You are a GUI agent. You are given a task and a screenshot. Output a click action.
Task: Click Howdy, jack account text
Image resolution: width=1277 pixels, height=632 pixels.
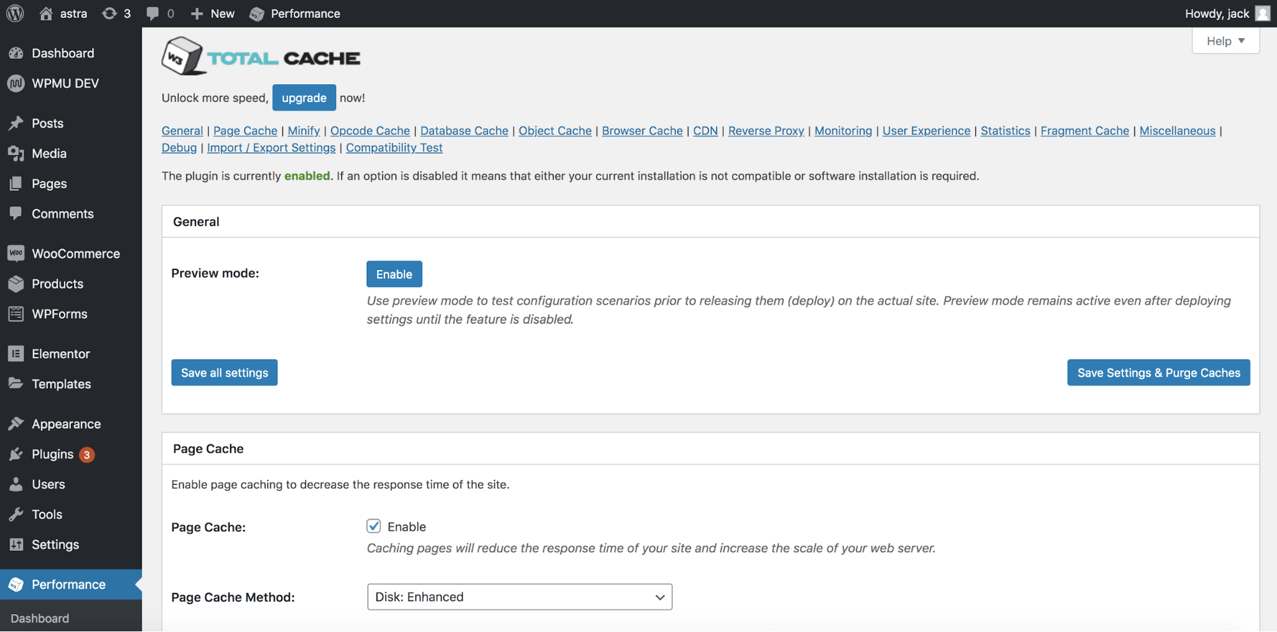1217,13
